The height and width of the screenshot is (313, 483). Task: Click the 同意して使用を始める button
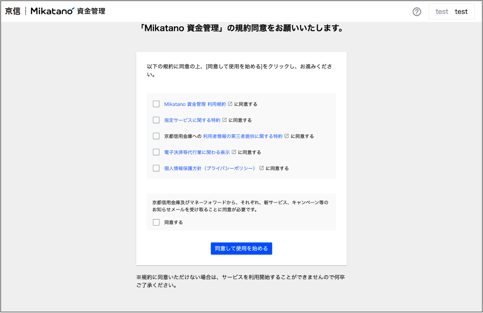point(241,248)
